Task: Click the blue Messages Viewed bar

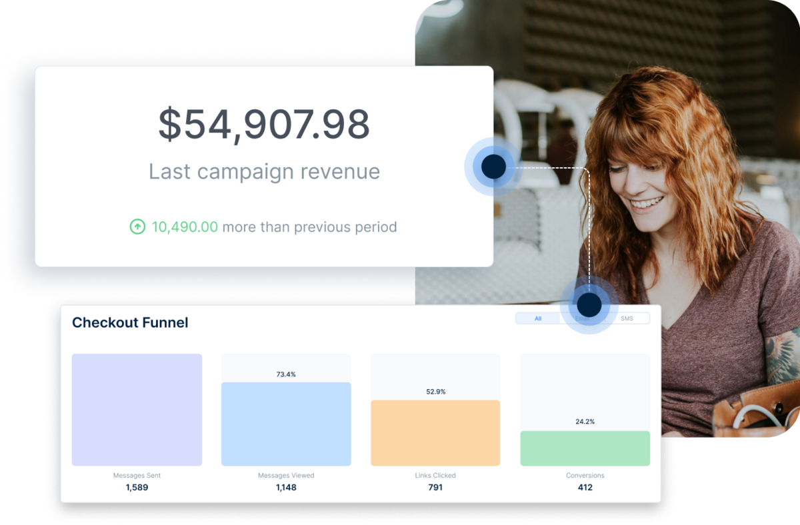Action: (x=286, y=424)
